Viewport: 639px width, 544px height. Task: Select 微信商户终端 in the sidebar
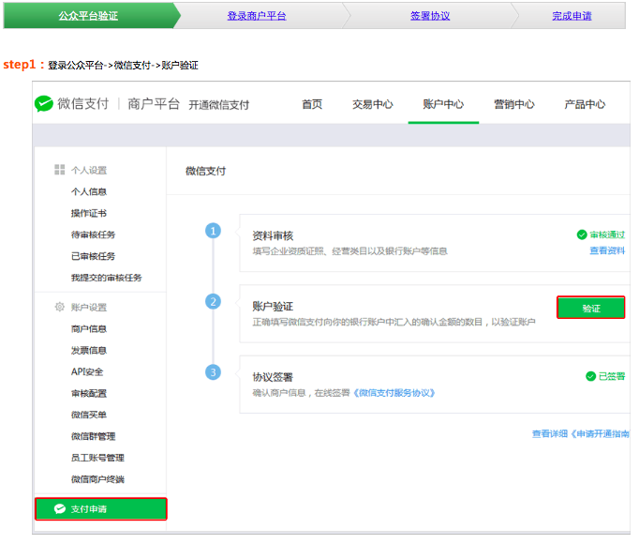(97, 479)
